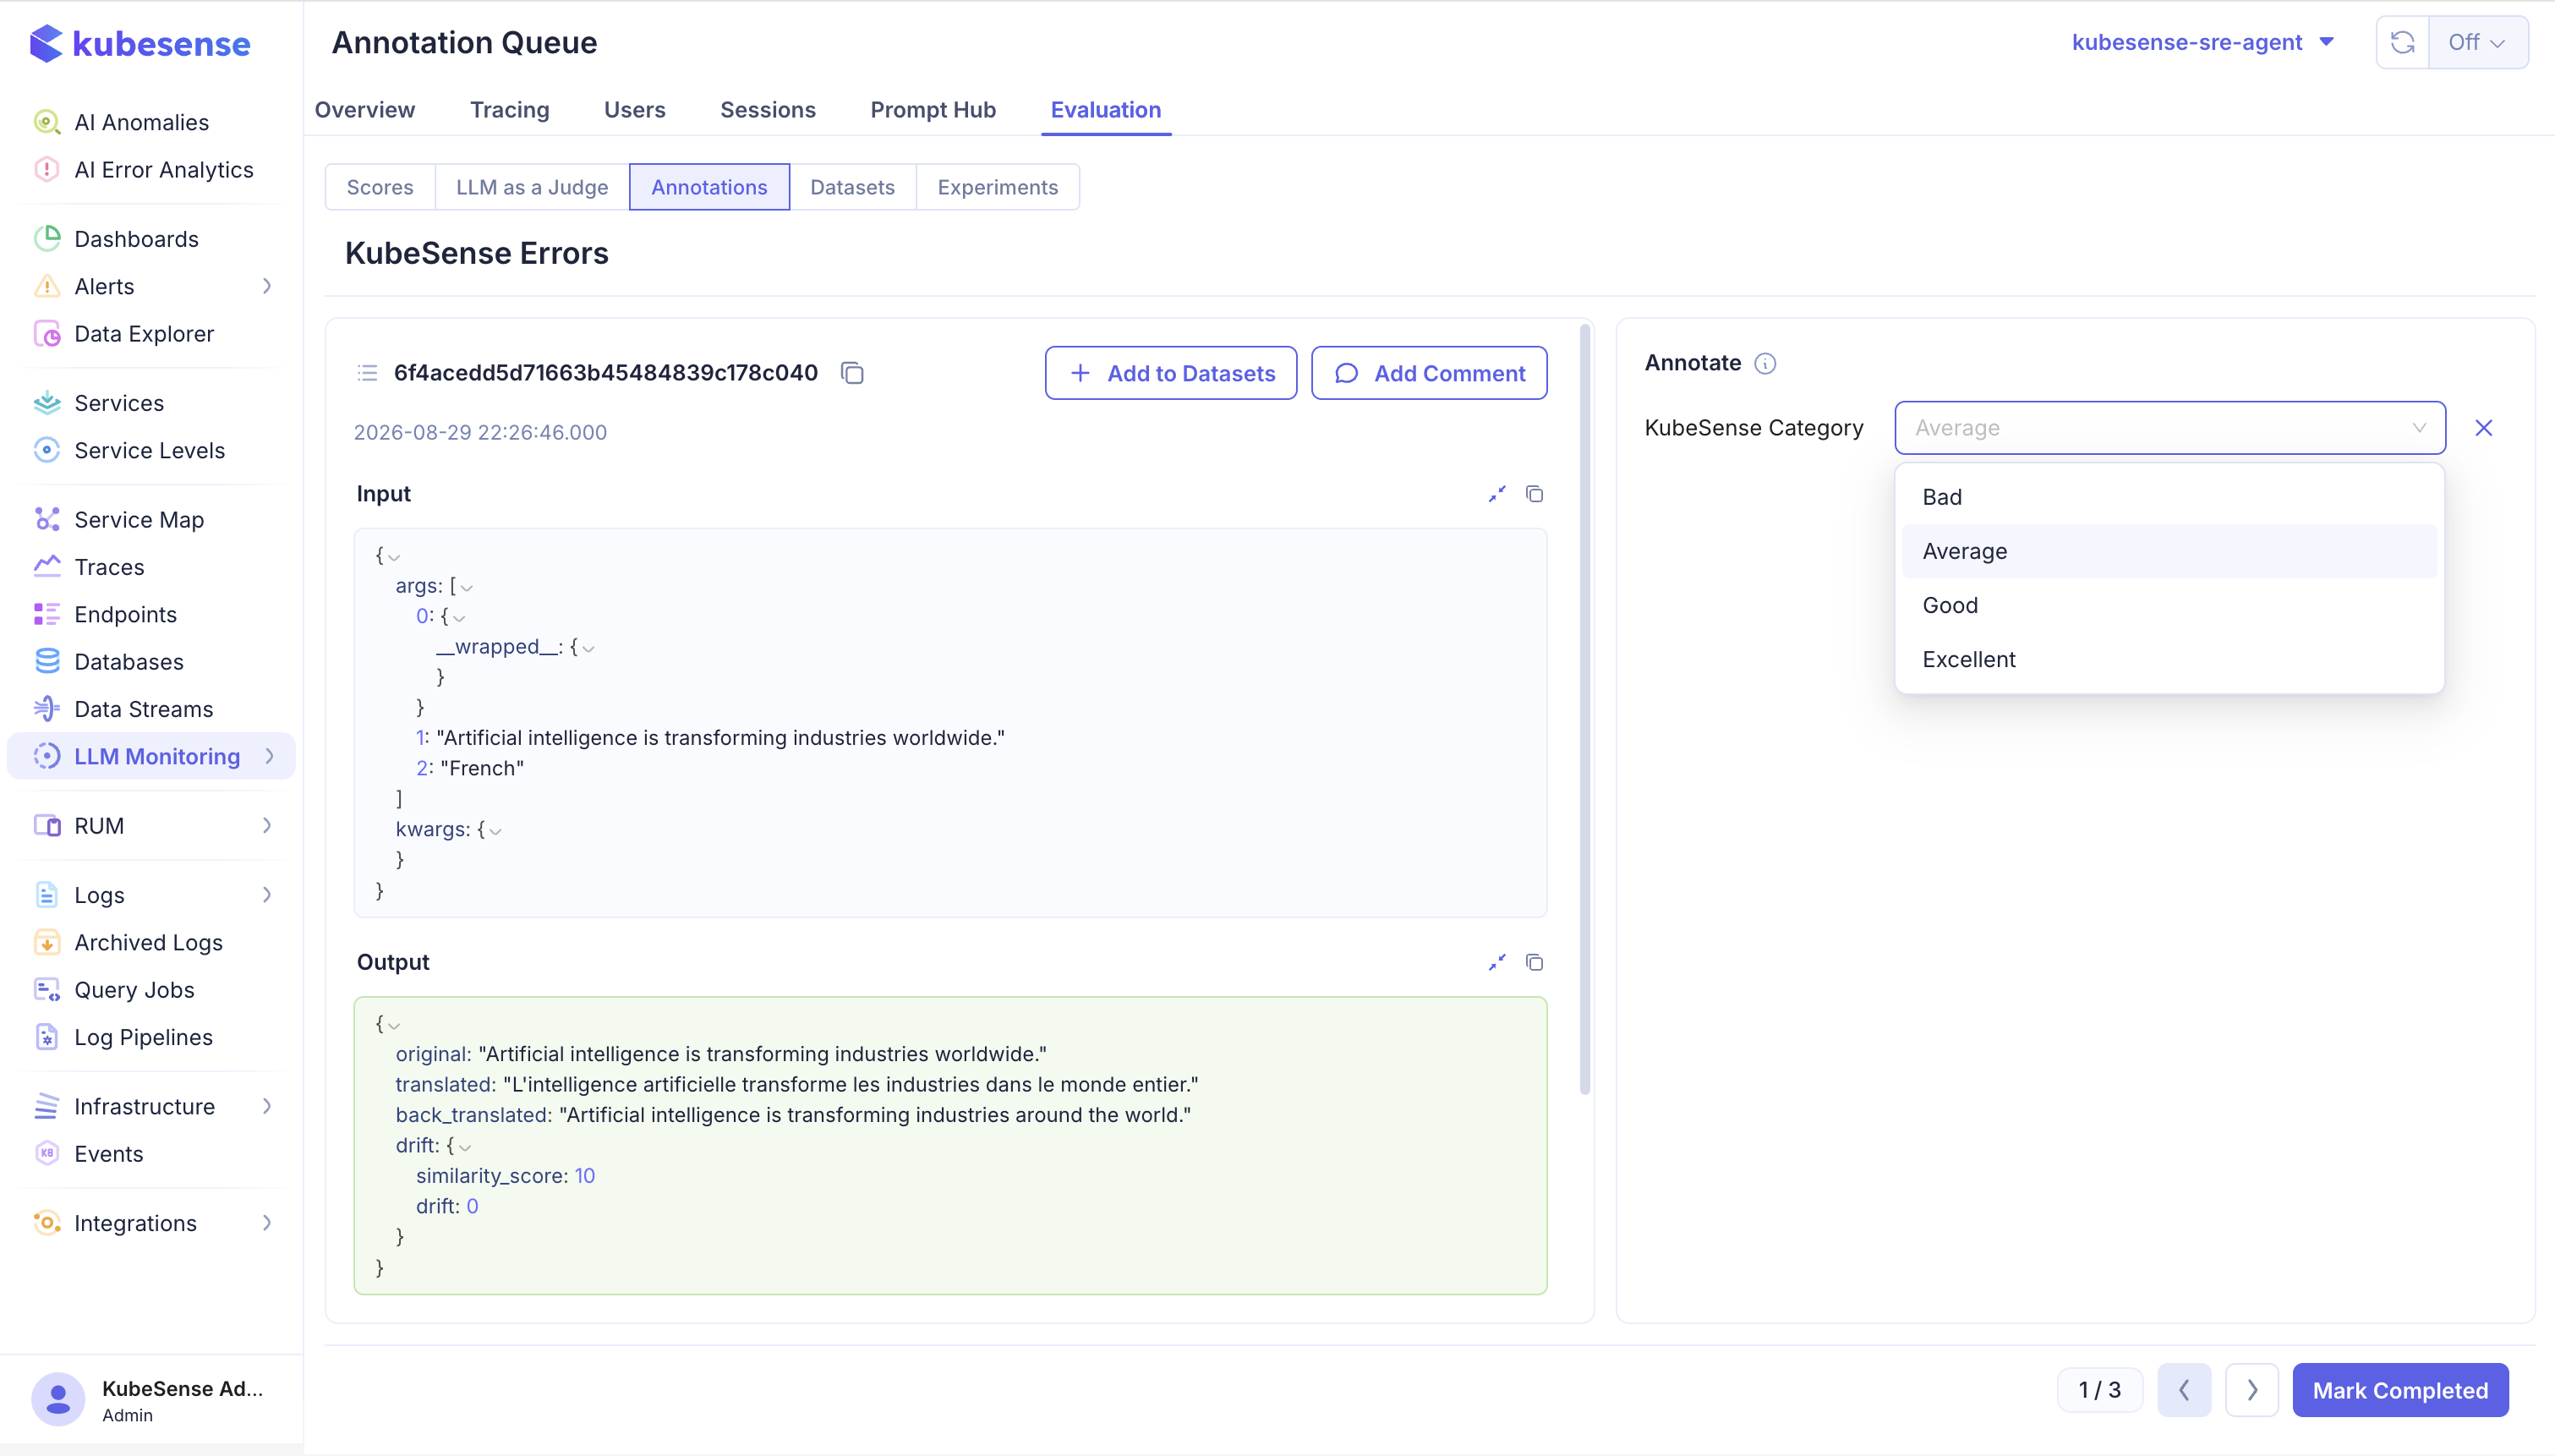
Task: Open LLM as a Judge sub-tab
Action: [x=532, y=187]
